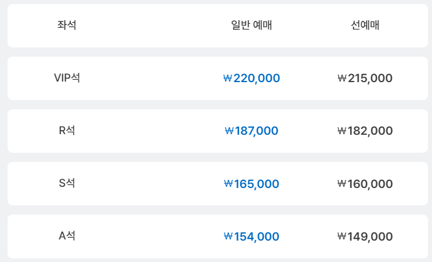Click the won symbol before 149,000
This screenshot has width=432, height=262.
click(342, 236)
